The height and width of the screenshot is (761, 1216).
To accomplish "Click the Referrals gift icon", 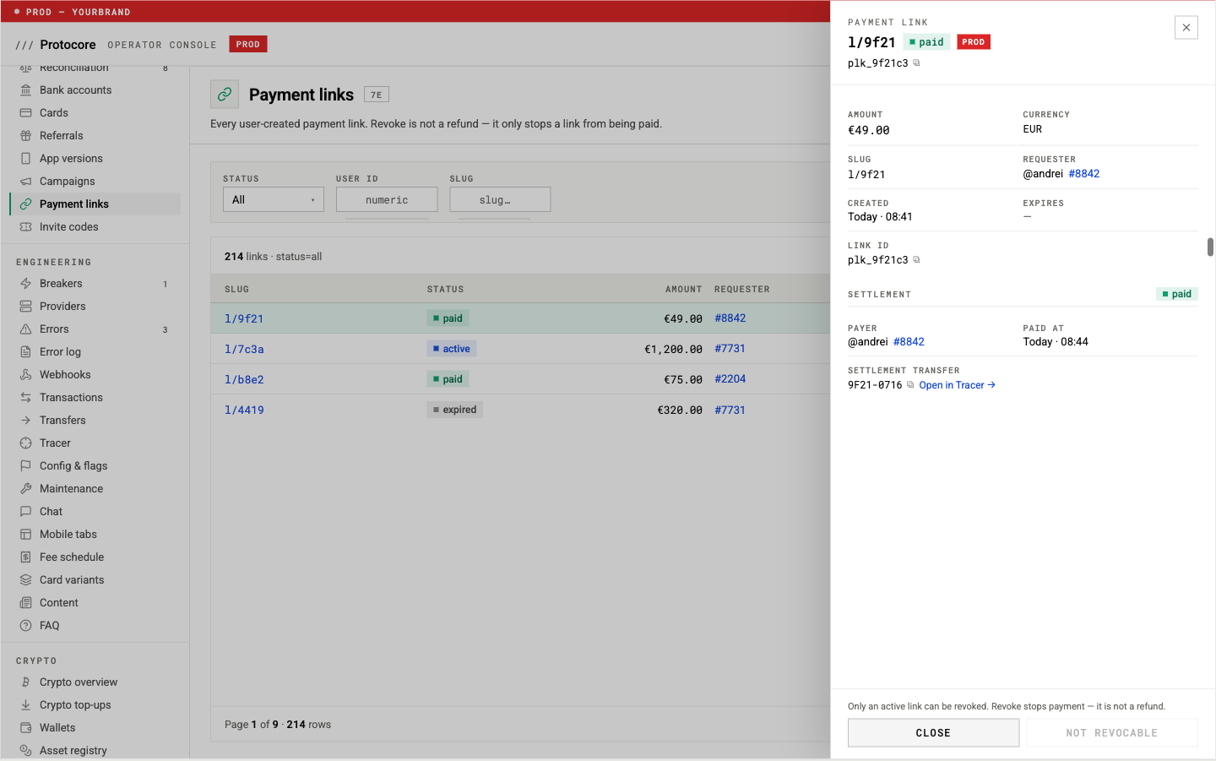I will (x=25, y=136).
